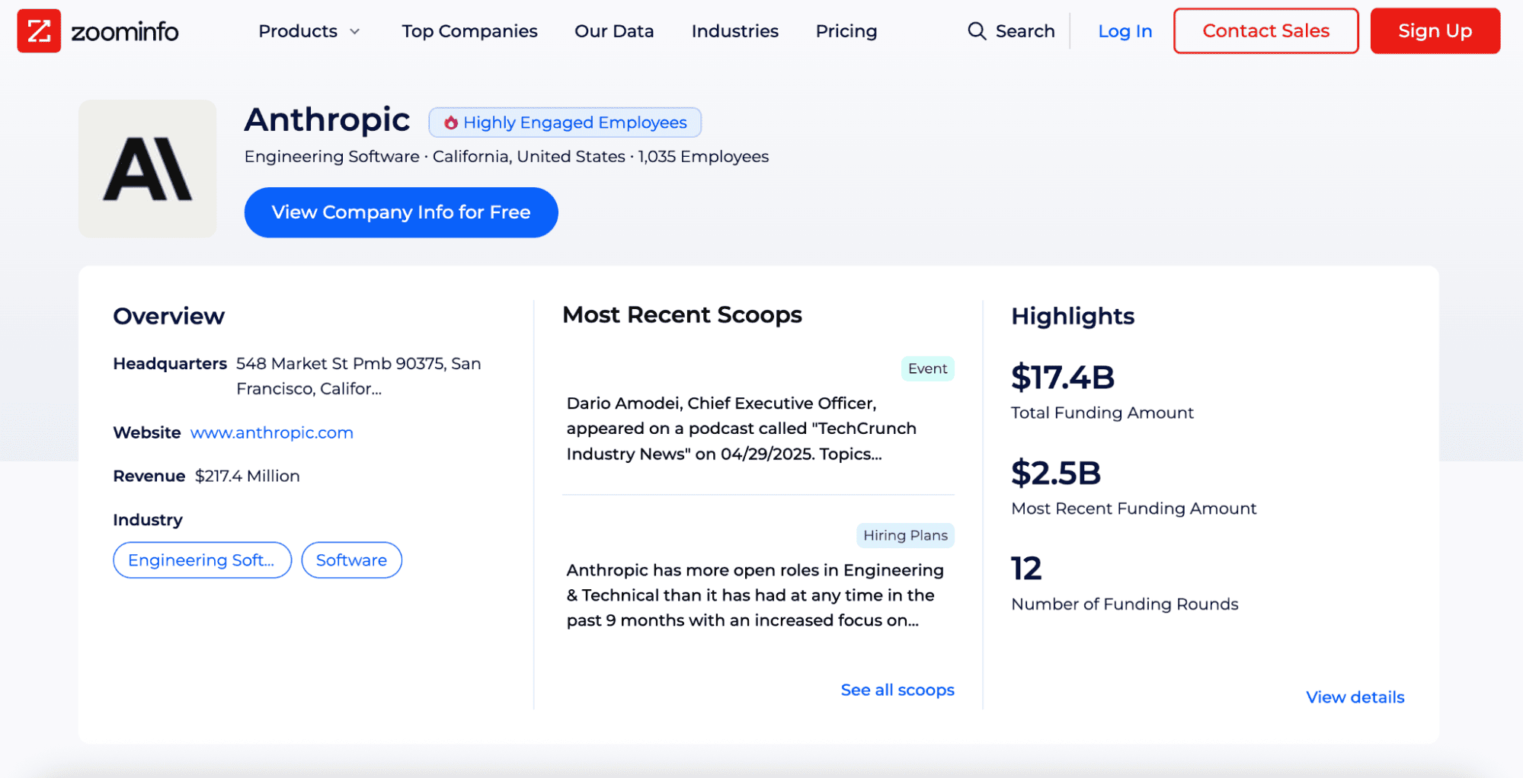Image resolution: width=1523 pixels, height=778 pixels.
Task: Click the Contact Sales button
Action: [1265, 31]
